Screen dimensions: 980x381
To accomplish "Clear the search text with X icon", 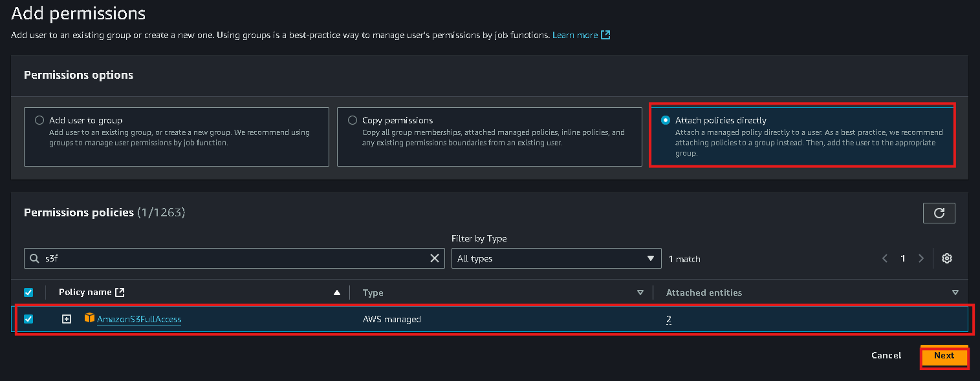I will [435, 258].
